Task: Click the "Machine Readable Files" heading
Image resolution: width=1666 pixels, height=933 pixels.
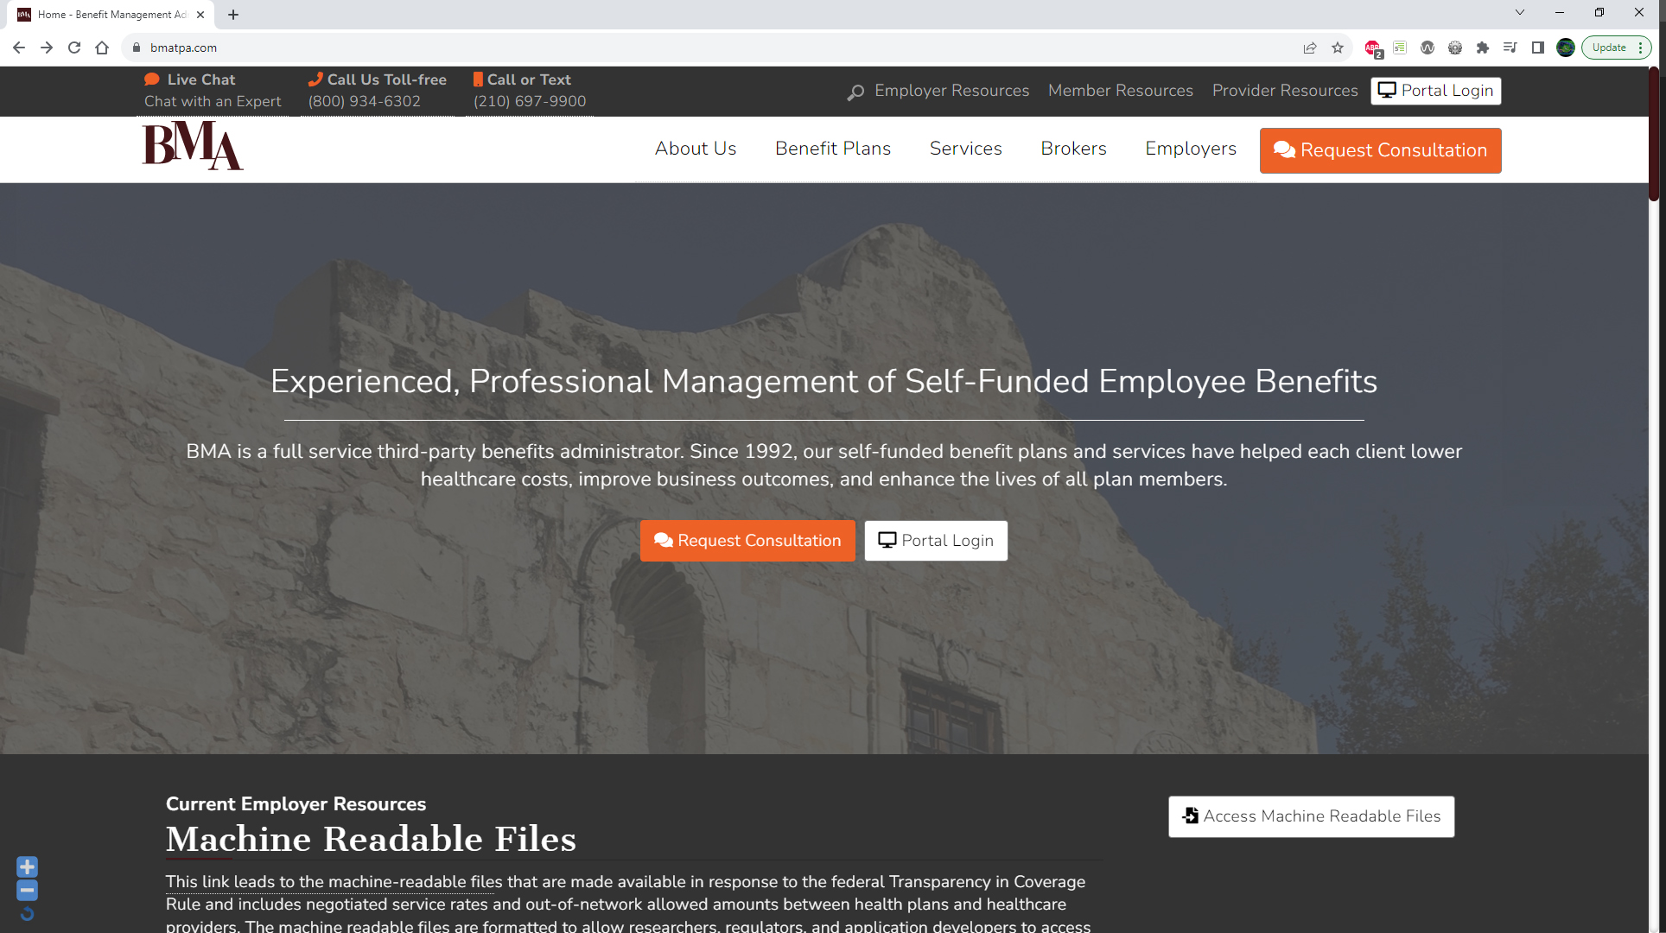Action: coord(371,839)
